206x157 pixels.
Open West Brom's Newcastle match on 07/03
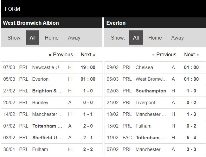[x=48, y=67]
